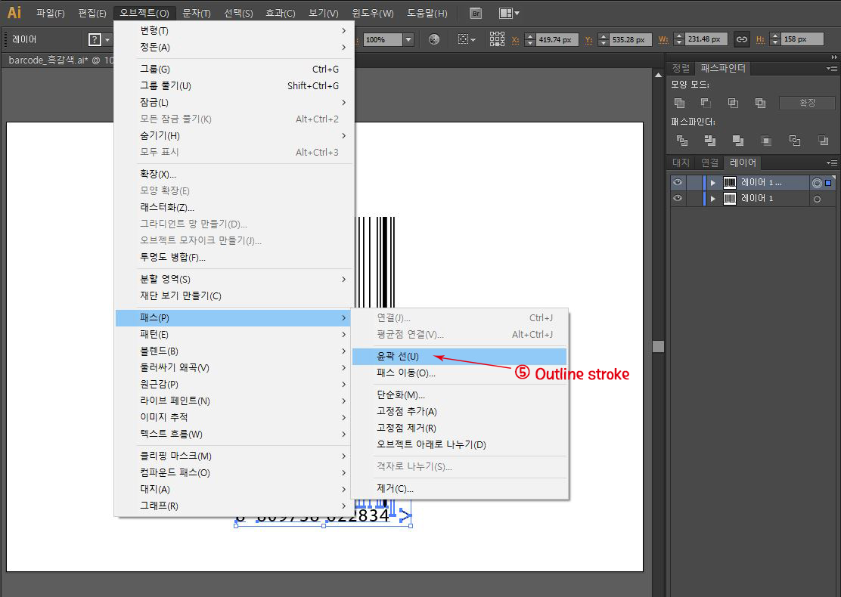
Task: Click the Unite shape mode icon
Action: 680,103
